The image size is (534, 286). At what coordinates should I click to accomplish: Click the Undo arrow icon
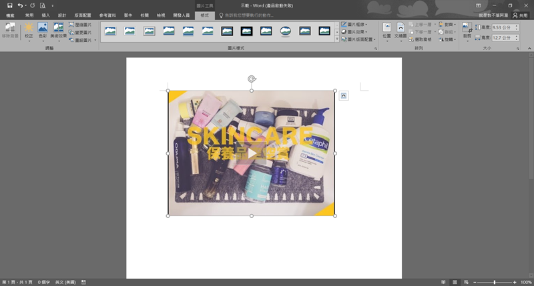(x=20, y=5)
